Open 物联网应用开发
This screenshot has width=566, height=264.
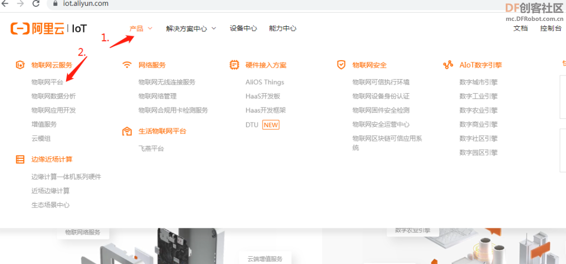point(53,111)
